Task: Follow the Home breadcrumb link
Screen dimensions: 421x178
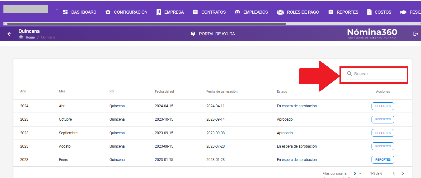Action: [30, 37]
